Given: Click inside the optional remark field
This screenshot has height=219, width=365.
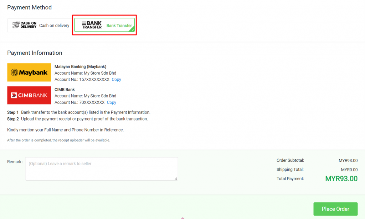Looking at the screenshot, I should point(101,168).
